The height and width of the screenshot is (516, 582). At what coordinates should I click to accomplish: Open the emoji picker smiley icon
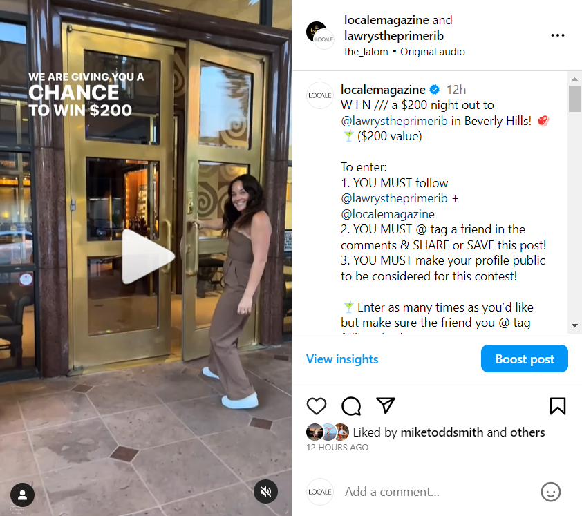pos(550,492)
